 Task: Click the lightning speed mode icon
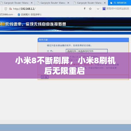tap(85, 9)
